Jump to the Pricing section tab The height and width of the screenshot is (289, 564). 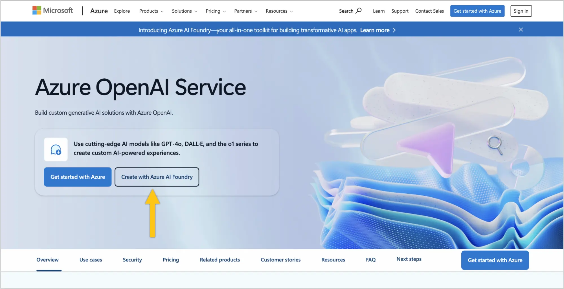(171, 260)
